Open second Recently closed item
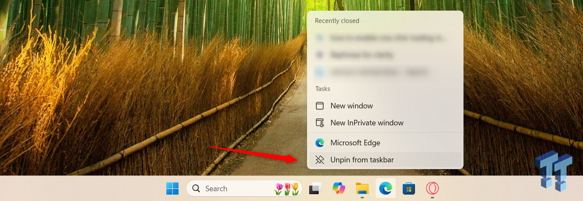Image resolution: width=583 pixels, height=201 pixels. (385, 55)
